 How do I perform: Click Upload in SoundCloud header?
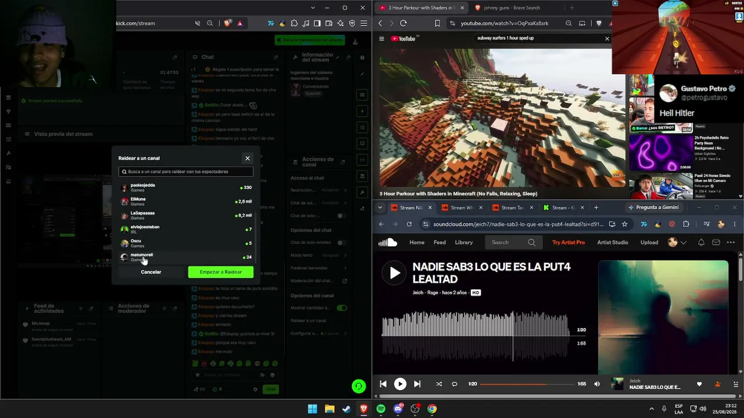point(649,242)
